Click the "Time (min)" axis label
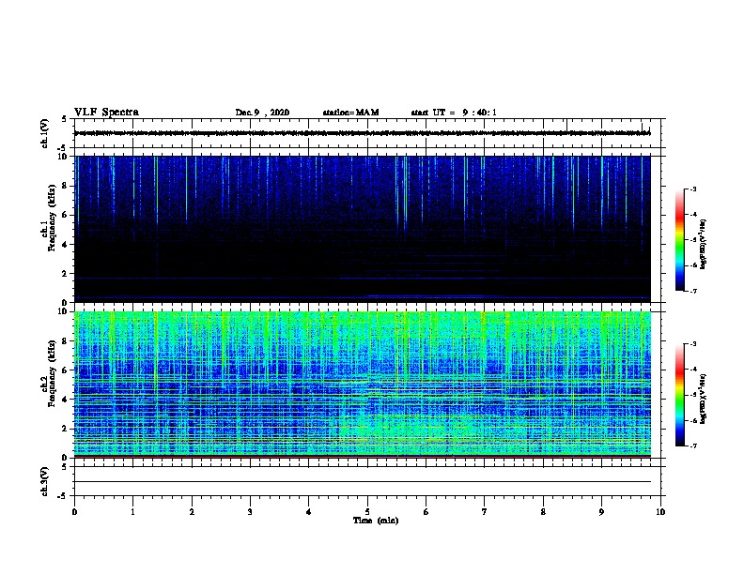Image resolution: width=744 pixels, height=574 pixels. coord(376,521)
